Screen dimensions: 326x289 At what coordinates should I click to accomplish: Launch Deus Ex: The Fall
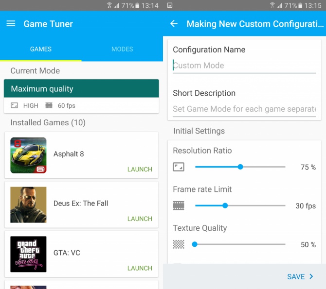(x=140, y=219)
